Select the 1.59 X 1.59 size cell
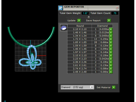Screen dimensions: 136x102 [x=80, y=46]
